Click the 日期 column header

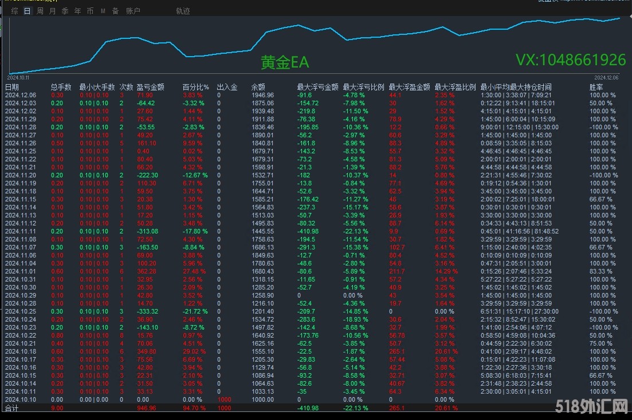click(11, 87)
